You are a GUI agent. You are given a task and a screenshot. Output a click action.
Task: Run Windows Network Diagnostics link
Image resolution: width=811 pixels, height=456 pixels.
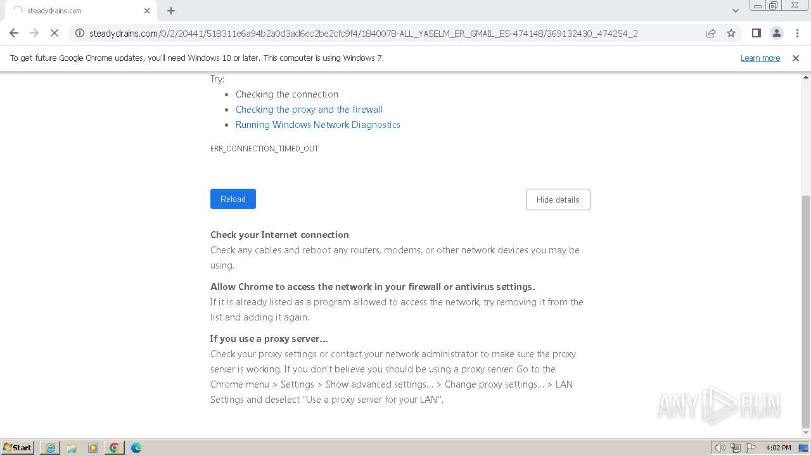coord(318,124)
